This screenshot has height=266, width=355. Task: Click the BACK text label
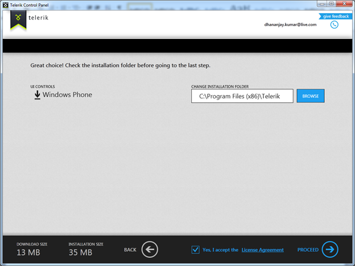(x=130, y=250)
